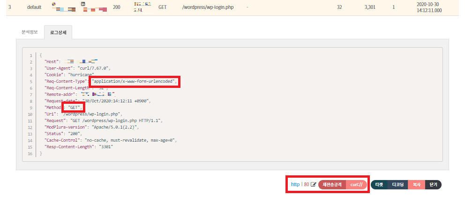
Task: Select the 200 status code in the row
Action: 117,7
